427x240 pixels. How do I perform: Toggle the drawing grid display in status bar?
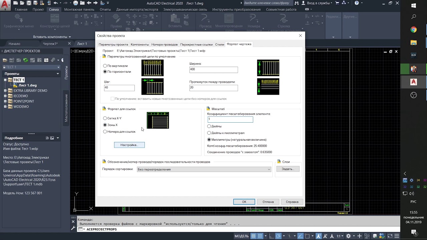click(x=254, y=236)
